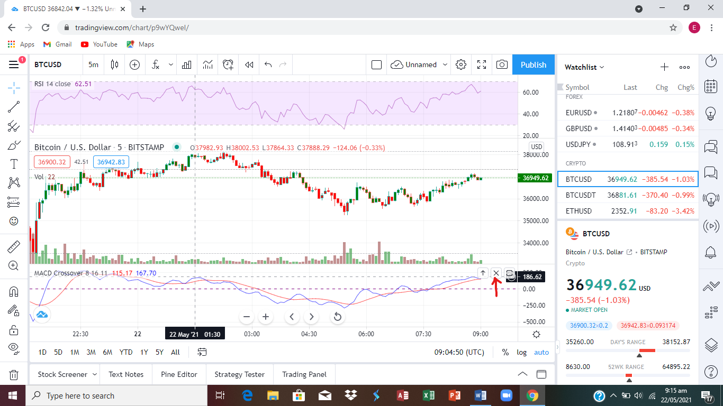Switch to the Pine Editor tab
This screenshot has height=406, width=723.
point(179,374)
